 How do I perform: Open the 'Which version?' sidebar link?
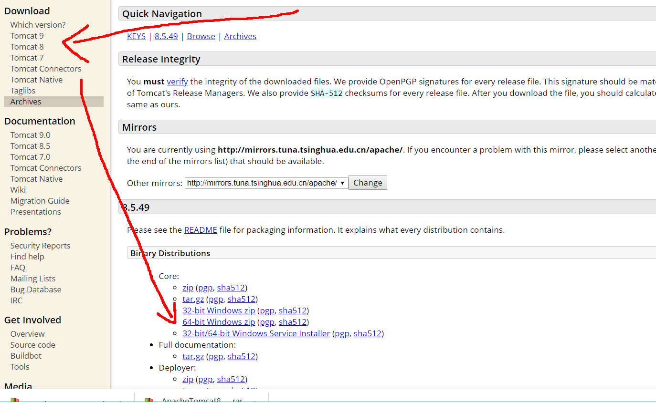pyautogui.click(x=38, y=25)
